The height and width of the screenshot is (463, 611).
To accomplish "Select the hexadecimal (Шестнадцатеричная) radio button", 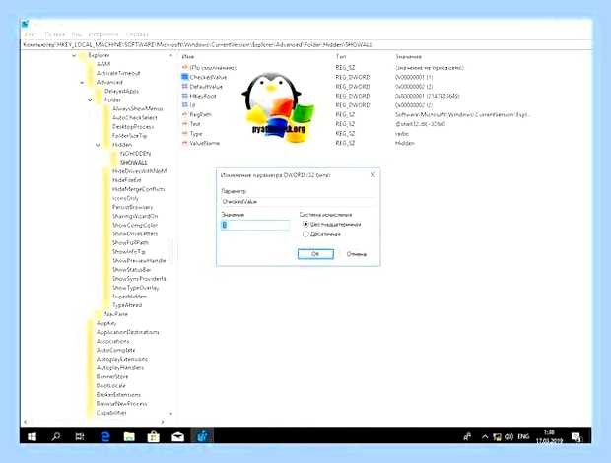I will click(x=305, y=224).
